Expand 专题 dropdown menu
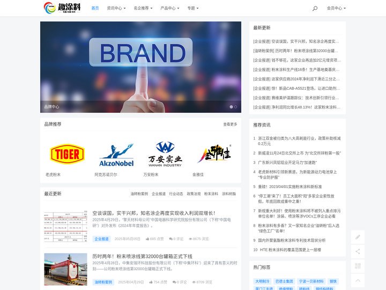386x290 pixels. tap(193, 8)
